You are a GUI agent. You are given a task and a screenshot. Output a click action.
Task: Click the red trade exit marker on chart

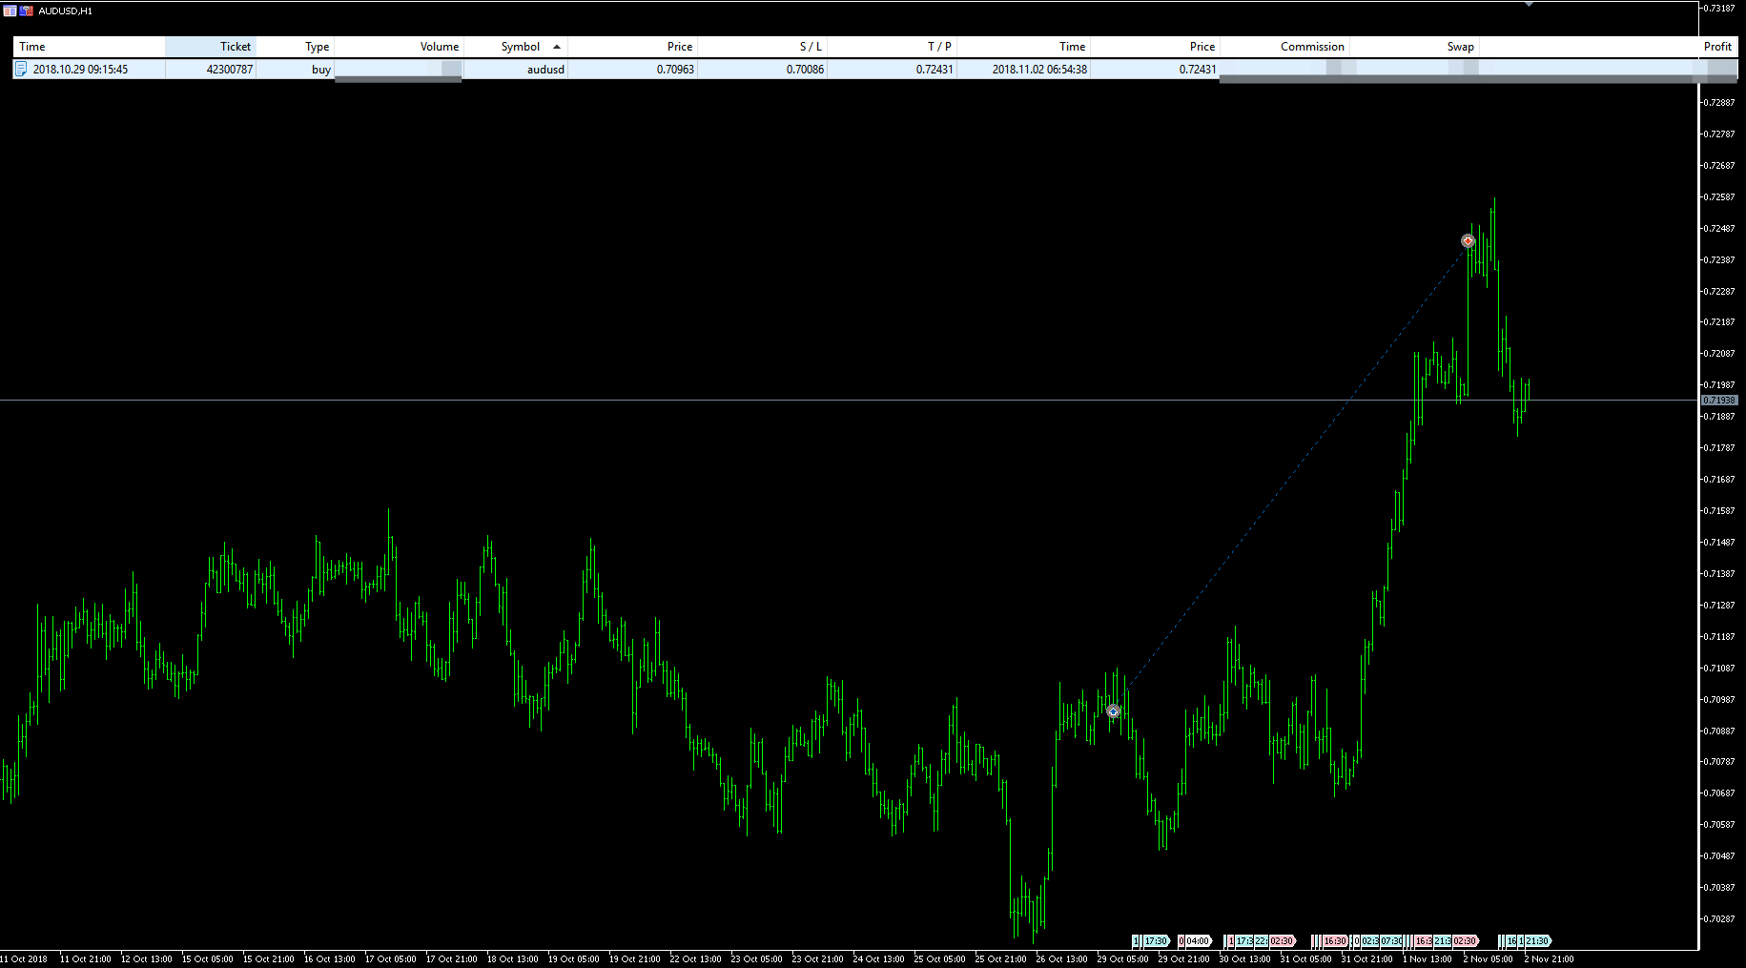coord(1468,241)
